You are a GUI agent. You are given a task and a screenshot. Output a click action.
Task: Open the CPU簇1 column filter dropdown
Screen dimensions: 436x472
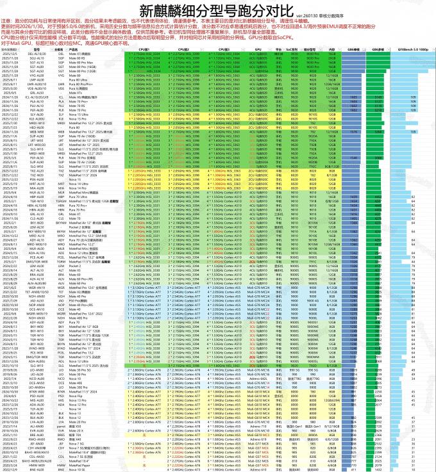(x=162, y=49)
